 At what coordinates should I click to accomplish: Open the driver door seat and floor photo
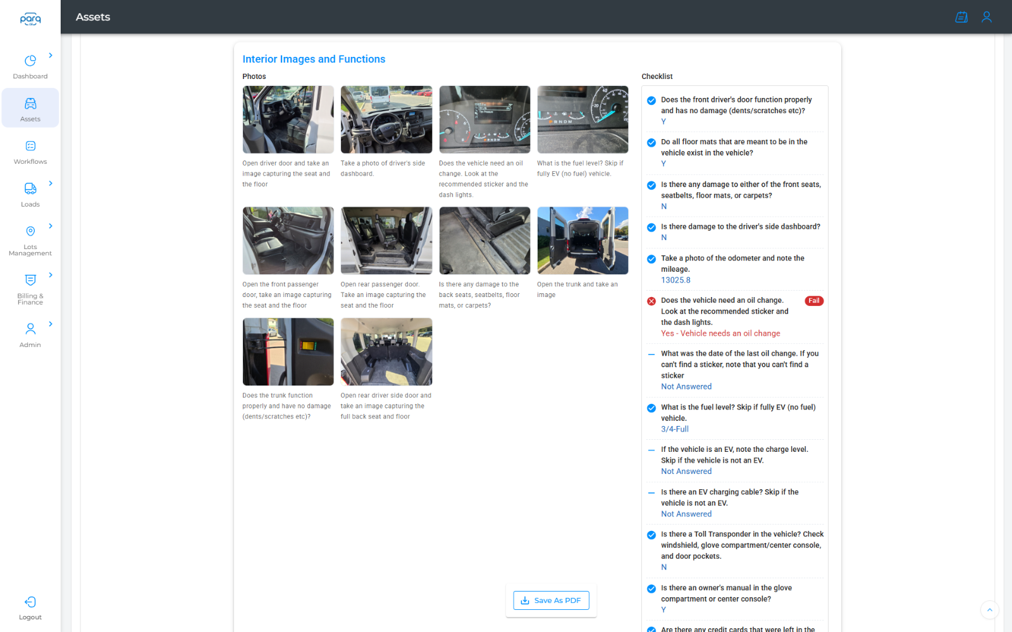[288, 119]
